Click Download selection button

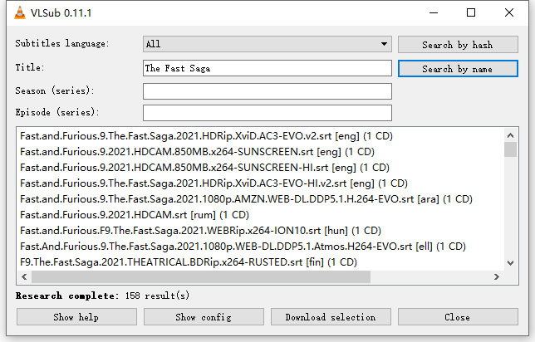point(331,317)
